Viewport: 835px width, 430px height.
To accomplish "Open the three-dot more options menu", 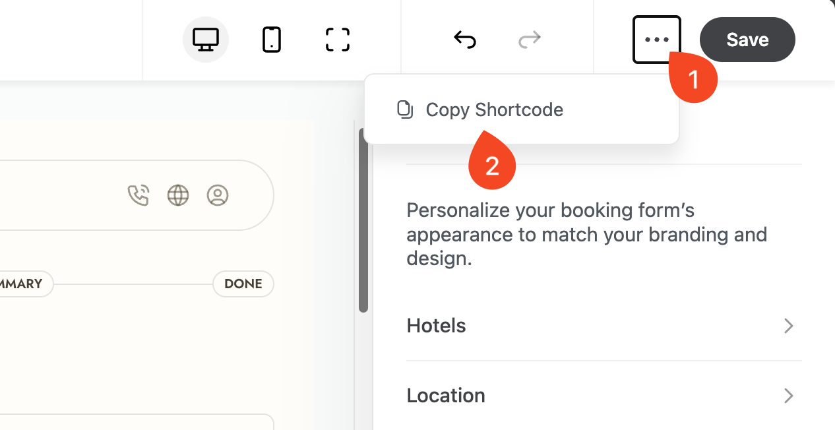I will (656, 40).
